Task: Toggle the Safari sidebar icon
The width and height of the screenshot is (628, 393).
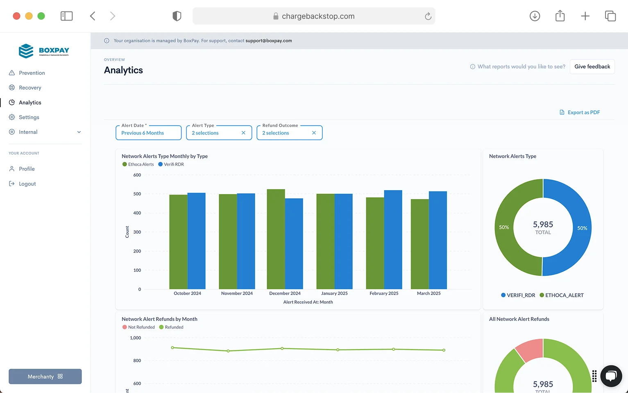Action: point(66,16)
